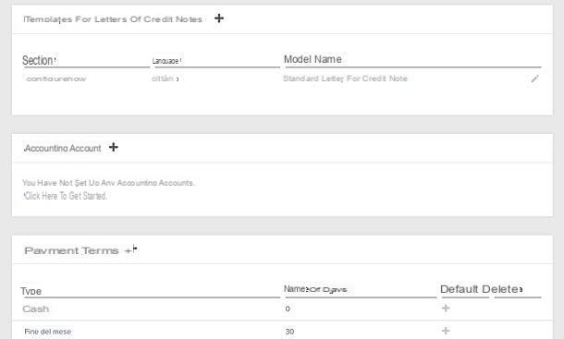564x339 pixels.
Task: Add a new accounting account with the plus icon
Action: pos(114,147)
